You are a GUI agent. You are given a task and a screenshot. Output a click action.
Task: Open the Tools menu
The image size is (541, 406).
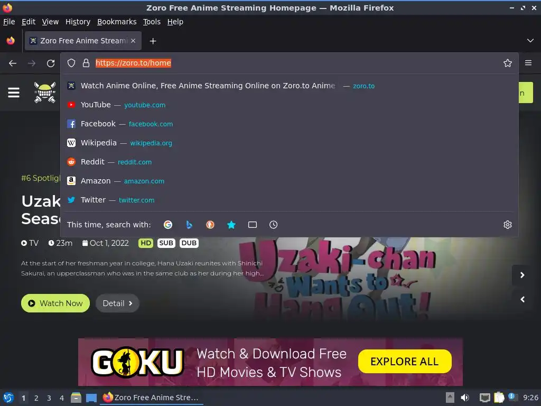pyautogui.click(x=152, y=22)
